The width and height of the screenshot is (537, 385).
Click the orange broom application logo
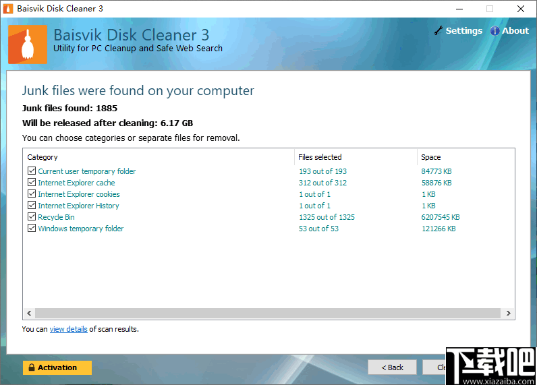[28, 45]
